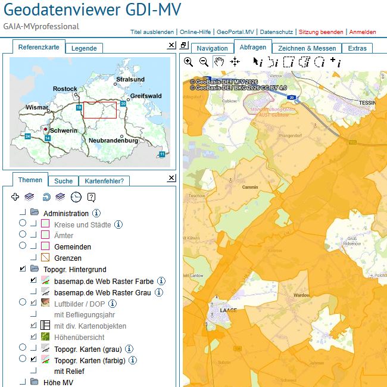The image size is (387, 387).
Task: Enable the Gemeinden layer checkbox
Action: click(x=33, y=246)
